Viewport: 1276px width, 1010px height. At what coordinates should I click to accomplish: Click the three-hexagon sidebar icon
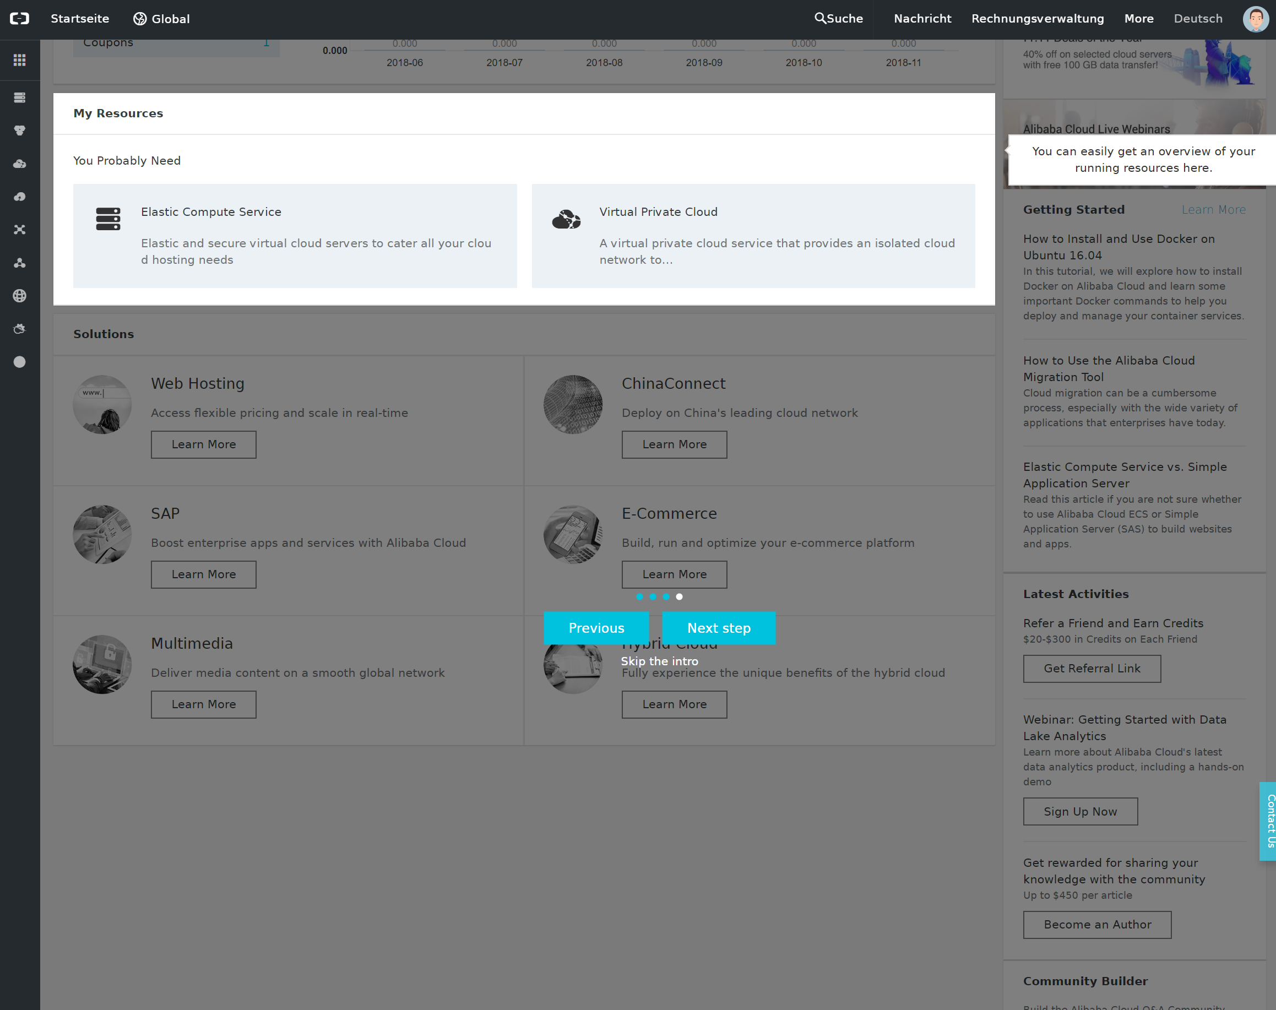[19, 131]
